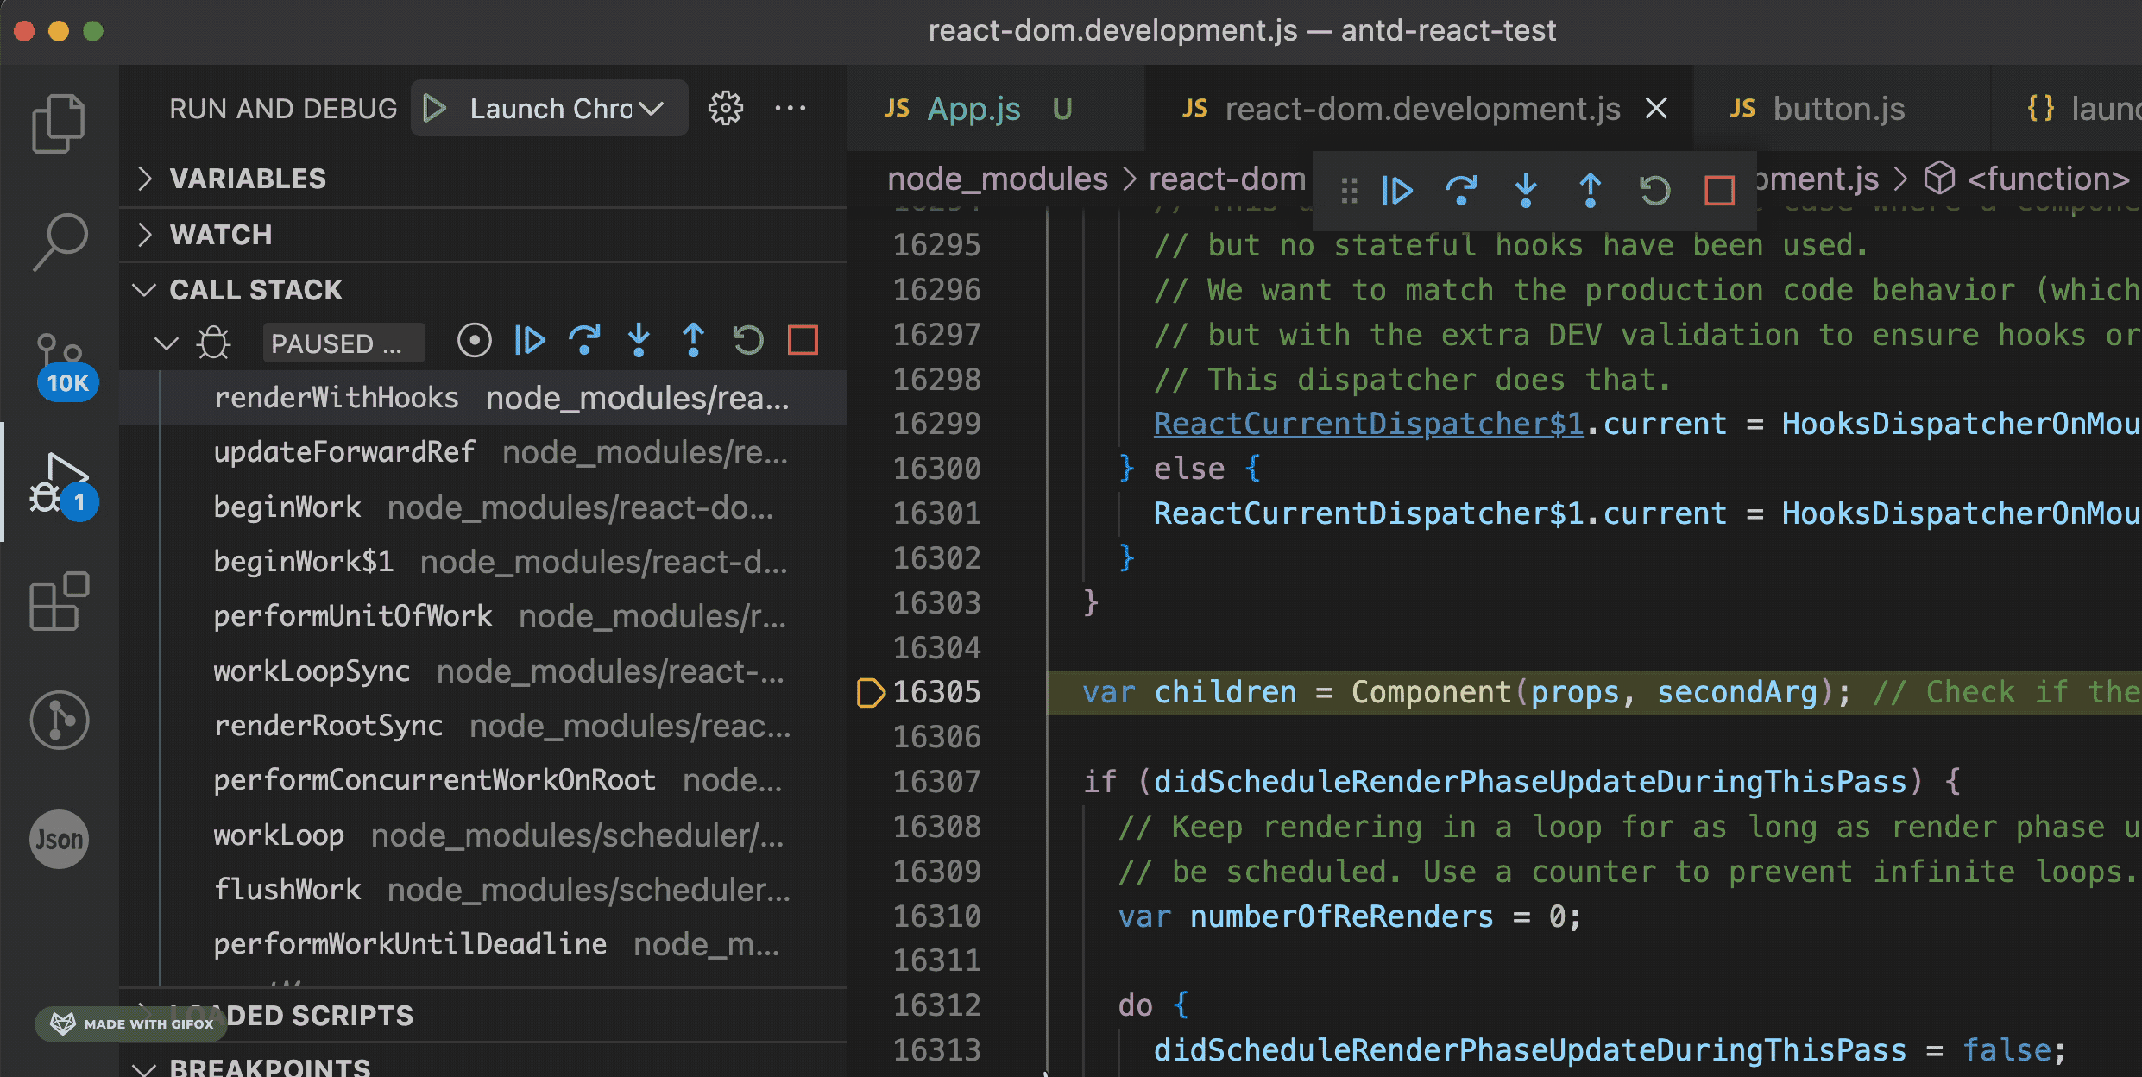Click Step Into in floating debug toolbar
The height and width of the screenshot is (1077, 2142).
click(x=1525, y=190)
